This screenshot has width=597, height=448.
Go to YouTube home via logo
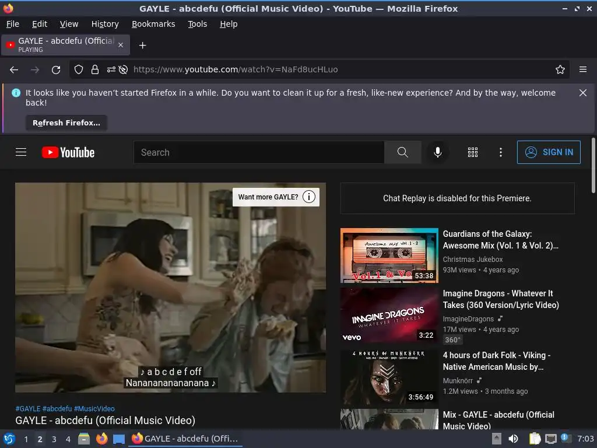(68, 152)
